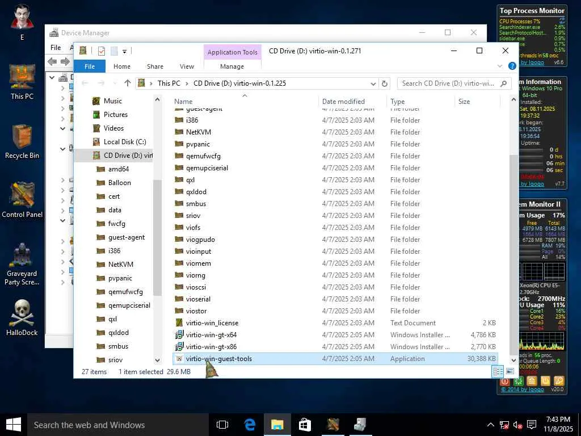The image size is (581, 436).
Task: Open the Windows Start menu
Action: 14,425
